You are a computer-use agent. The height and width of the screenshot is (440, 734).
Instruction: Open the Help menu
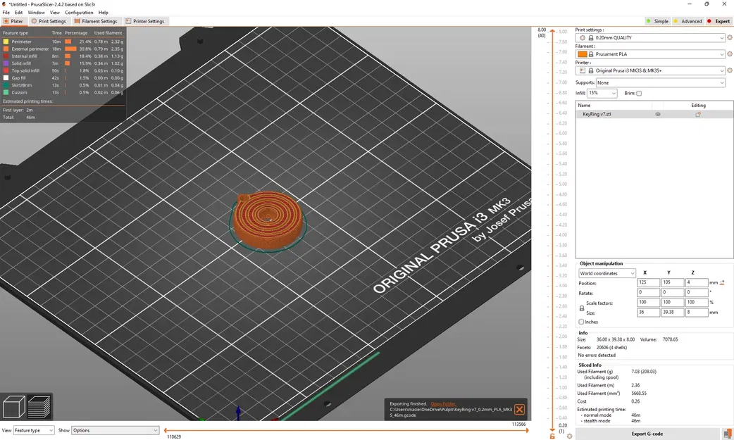coord(103,13)
